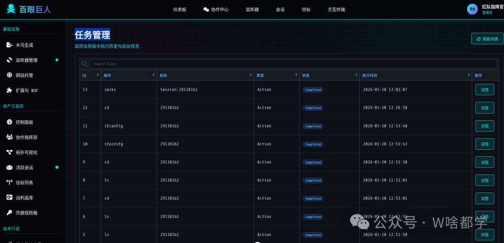This screenshot has height=243, width=504.
Task: Click Completed badge in row 10
Action: (313, 144)
